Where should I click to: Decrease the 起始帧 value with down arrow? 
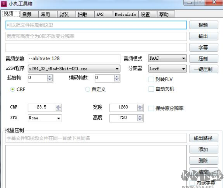(x=50, y=80)
